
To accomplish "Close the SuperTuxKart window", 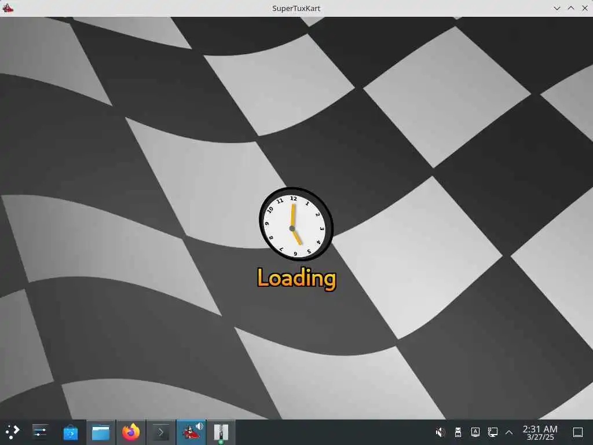I will tap(585, 8).
